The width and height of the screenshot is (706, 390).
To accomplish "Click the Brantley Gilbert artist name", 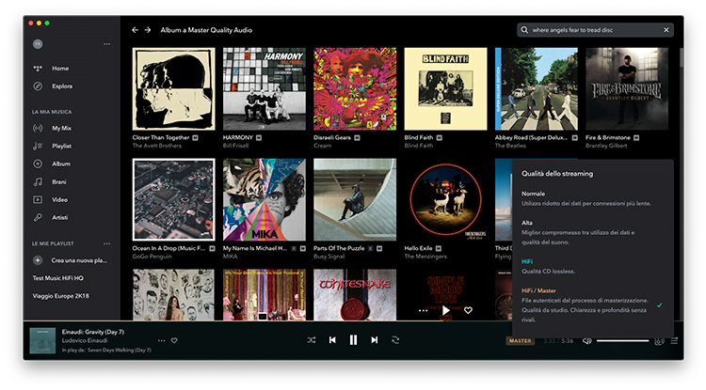I will [606, 146].
